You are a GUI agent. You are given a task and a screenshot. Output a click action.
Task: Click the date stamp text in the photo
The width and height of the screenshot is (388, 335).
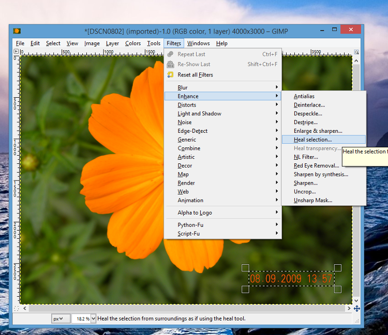(291, 279)
